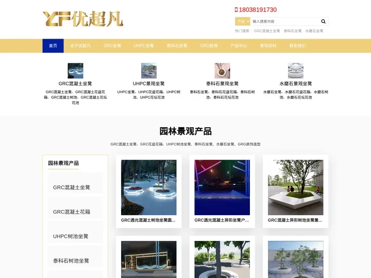Select sidebar item UHPC树池坐凳
The image size is (371, 278).
(75, 232)
